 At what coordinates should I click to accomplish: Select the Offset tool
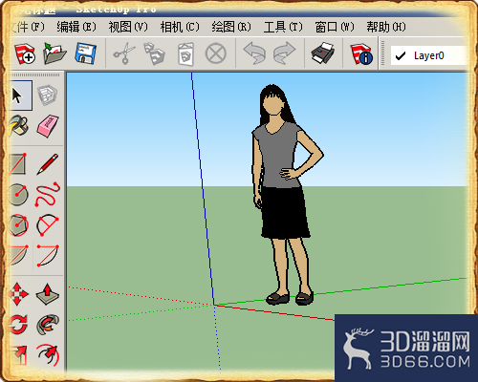click(x=48, y=354)
